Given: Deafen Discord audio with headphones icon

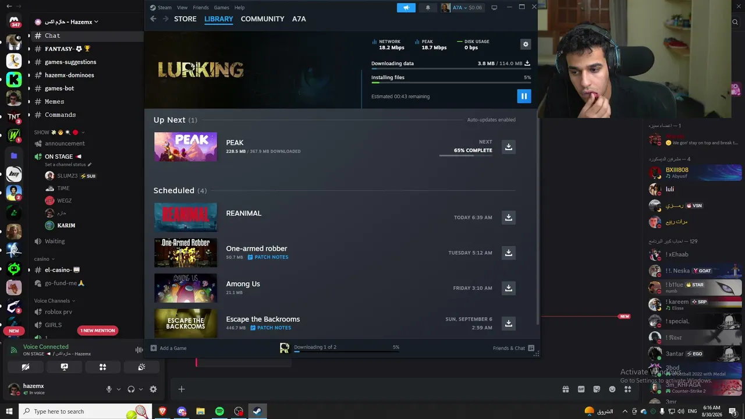Looking at the screenshot, I should coord(131,389).
